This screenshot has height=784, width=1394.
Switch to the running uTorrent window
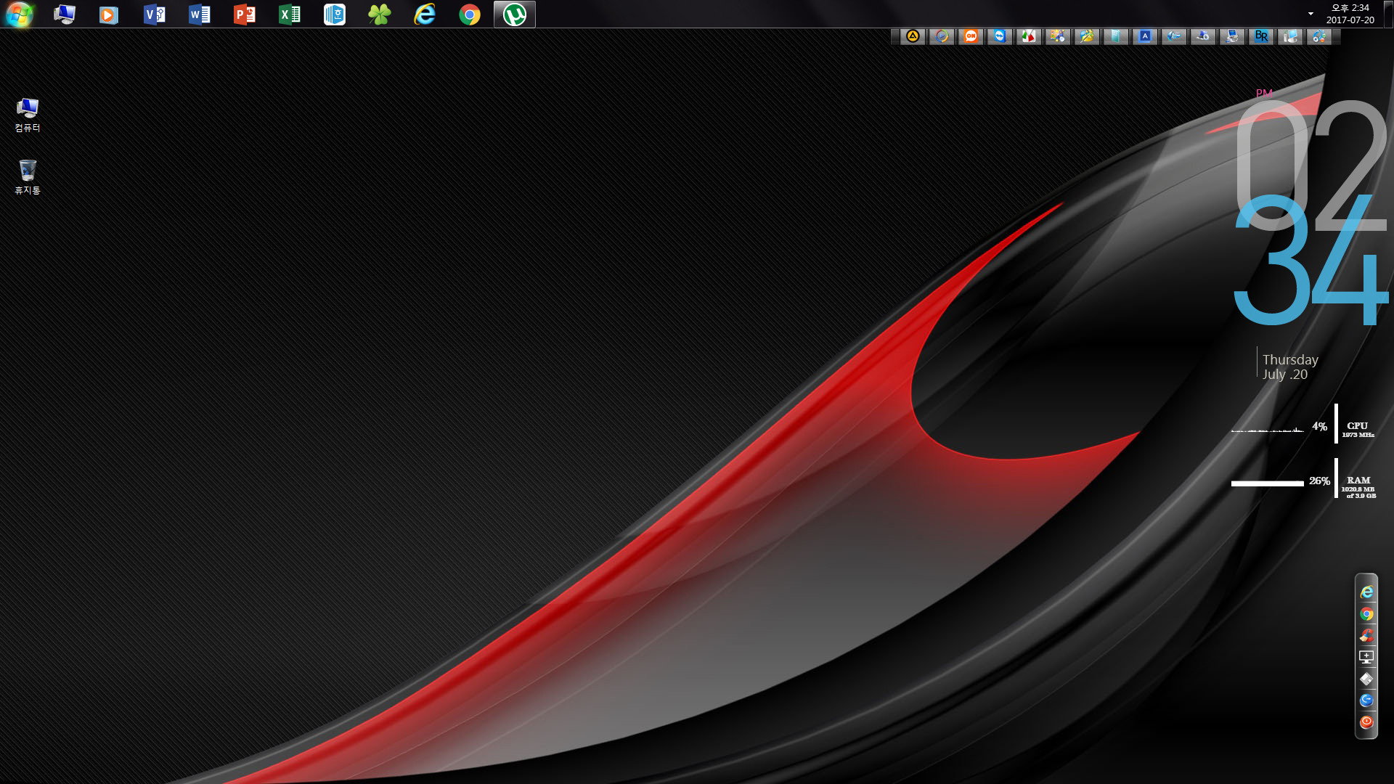point(514,14)
